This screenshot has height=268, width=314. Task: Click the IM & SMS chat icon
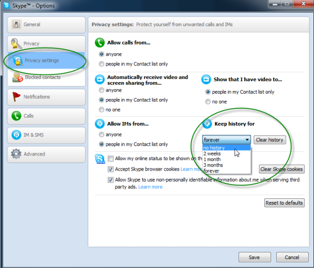point(16,135)
